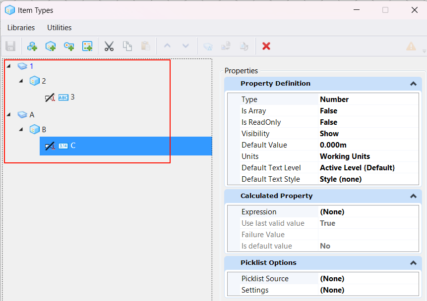Click the New Item Type icon
Screen dimensions: 427x301
coord(51,46)
